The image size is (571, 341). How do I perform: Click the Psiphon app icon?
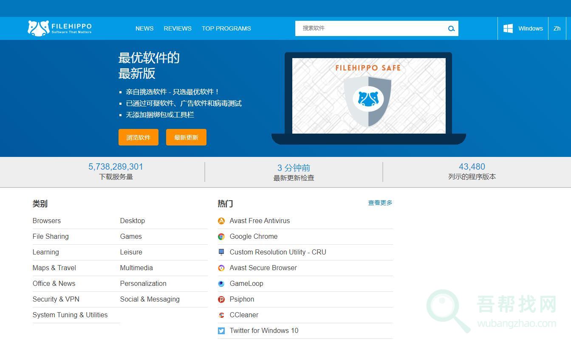tap(221, 299)
